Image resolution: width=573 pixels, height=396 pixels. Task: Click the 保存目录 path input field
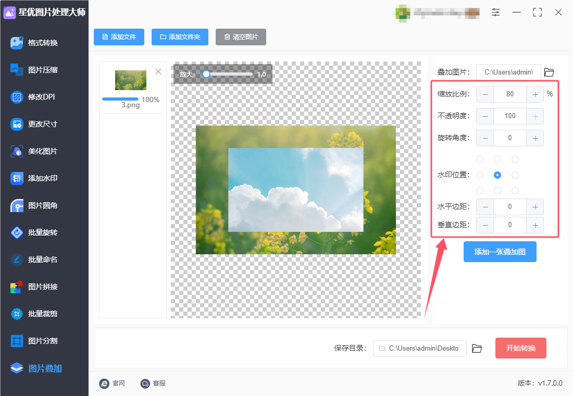[419, 349]
